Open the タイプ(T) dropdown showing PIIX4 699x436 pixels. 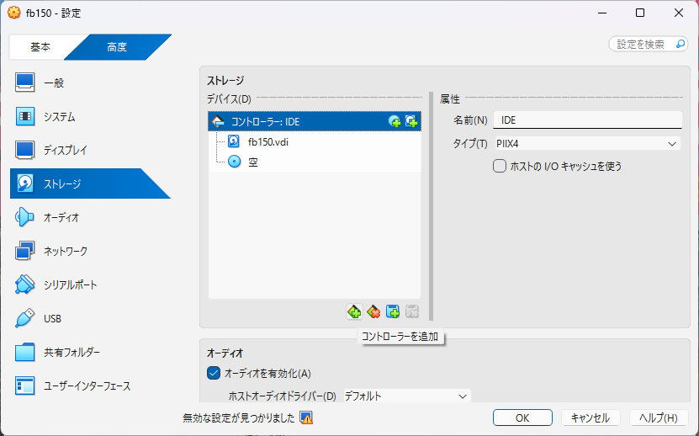click(588, 144)
